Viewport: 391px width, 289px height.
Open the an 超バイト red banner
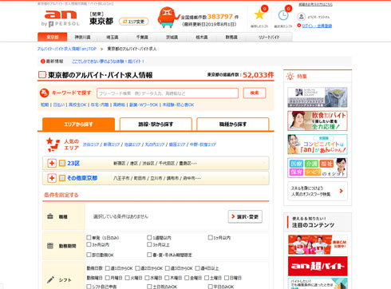[x=318, y=266]
